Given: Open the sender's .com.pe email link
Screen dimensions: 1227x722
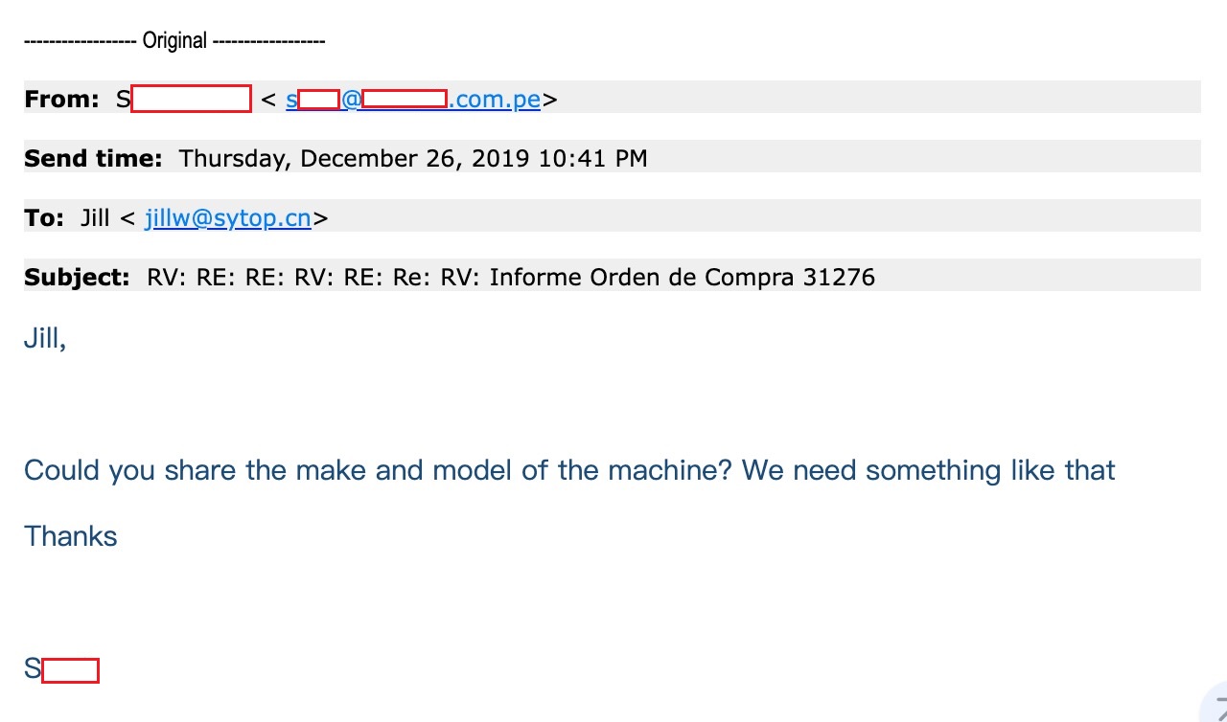Looking at the screenshot, I should click(x=413, y=99).
